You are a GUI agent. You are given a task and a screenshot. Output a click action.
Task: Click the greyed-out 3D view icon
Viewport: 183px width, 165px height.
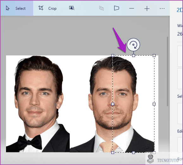click(x=101, y=8)
